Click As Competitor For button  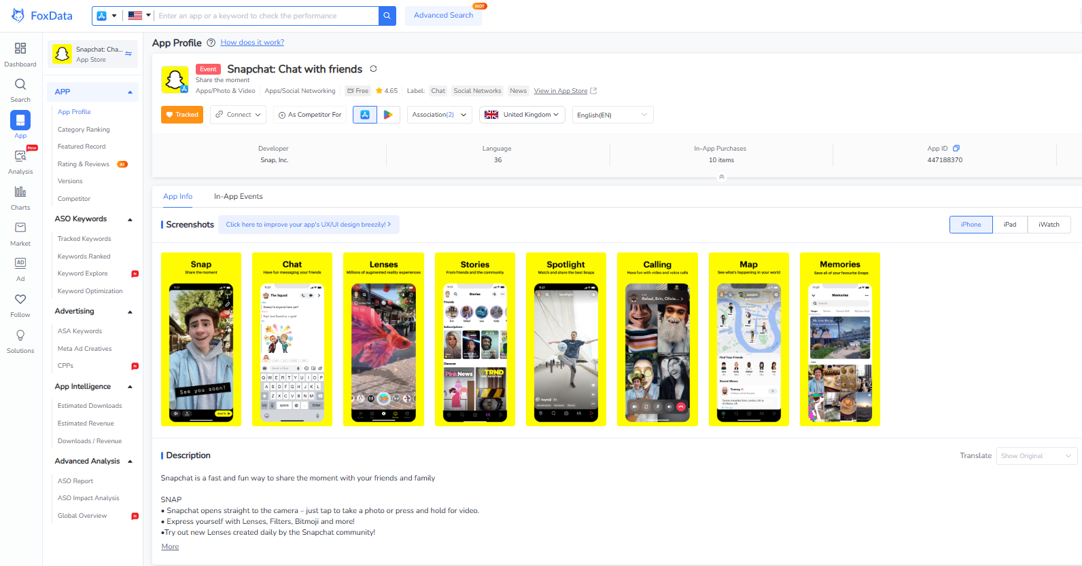[x=310, y=115]
